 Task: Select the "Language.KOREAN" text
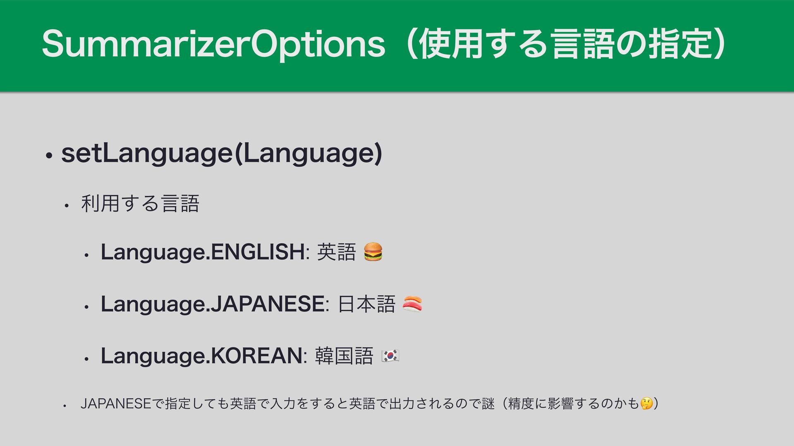click(x=201, y=356)
